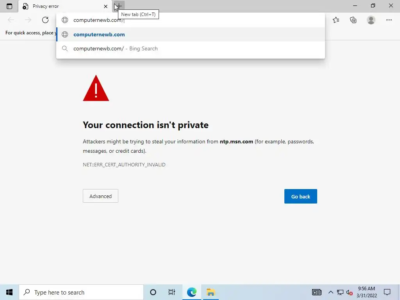
Task: Click the network status tray icon
Action: (340, 292)
